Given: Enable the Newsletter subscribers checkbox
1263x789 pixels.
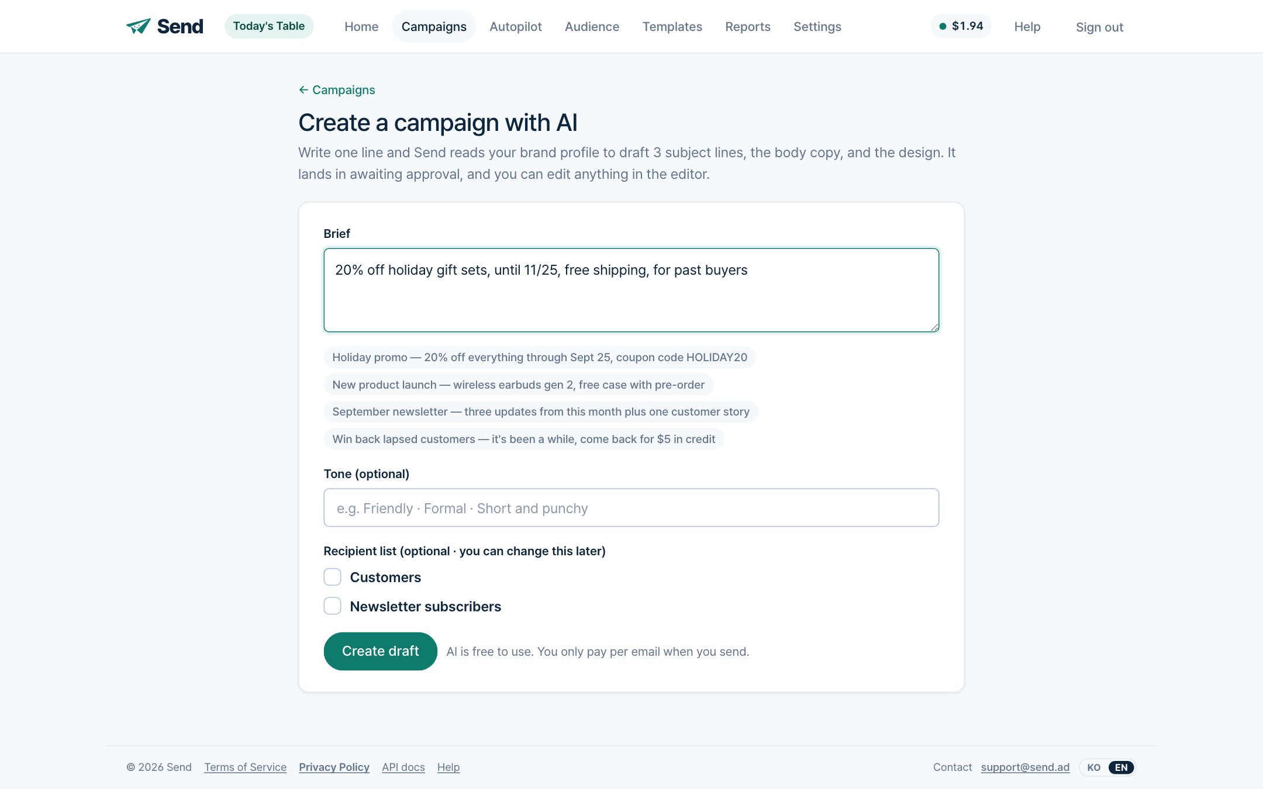Looking at the screenshot, I should pyautogui.click(x=333, y=606).
